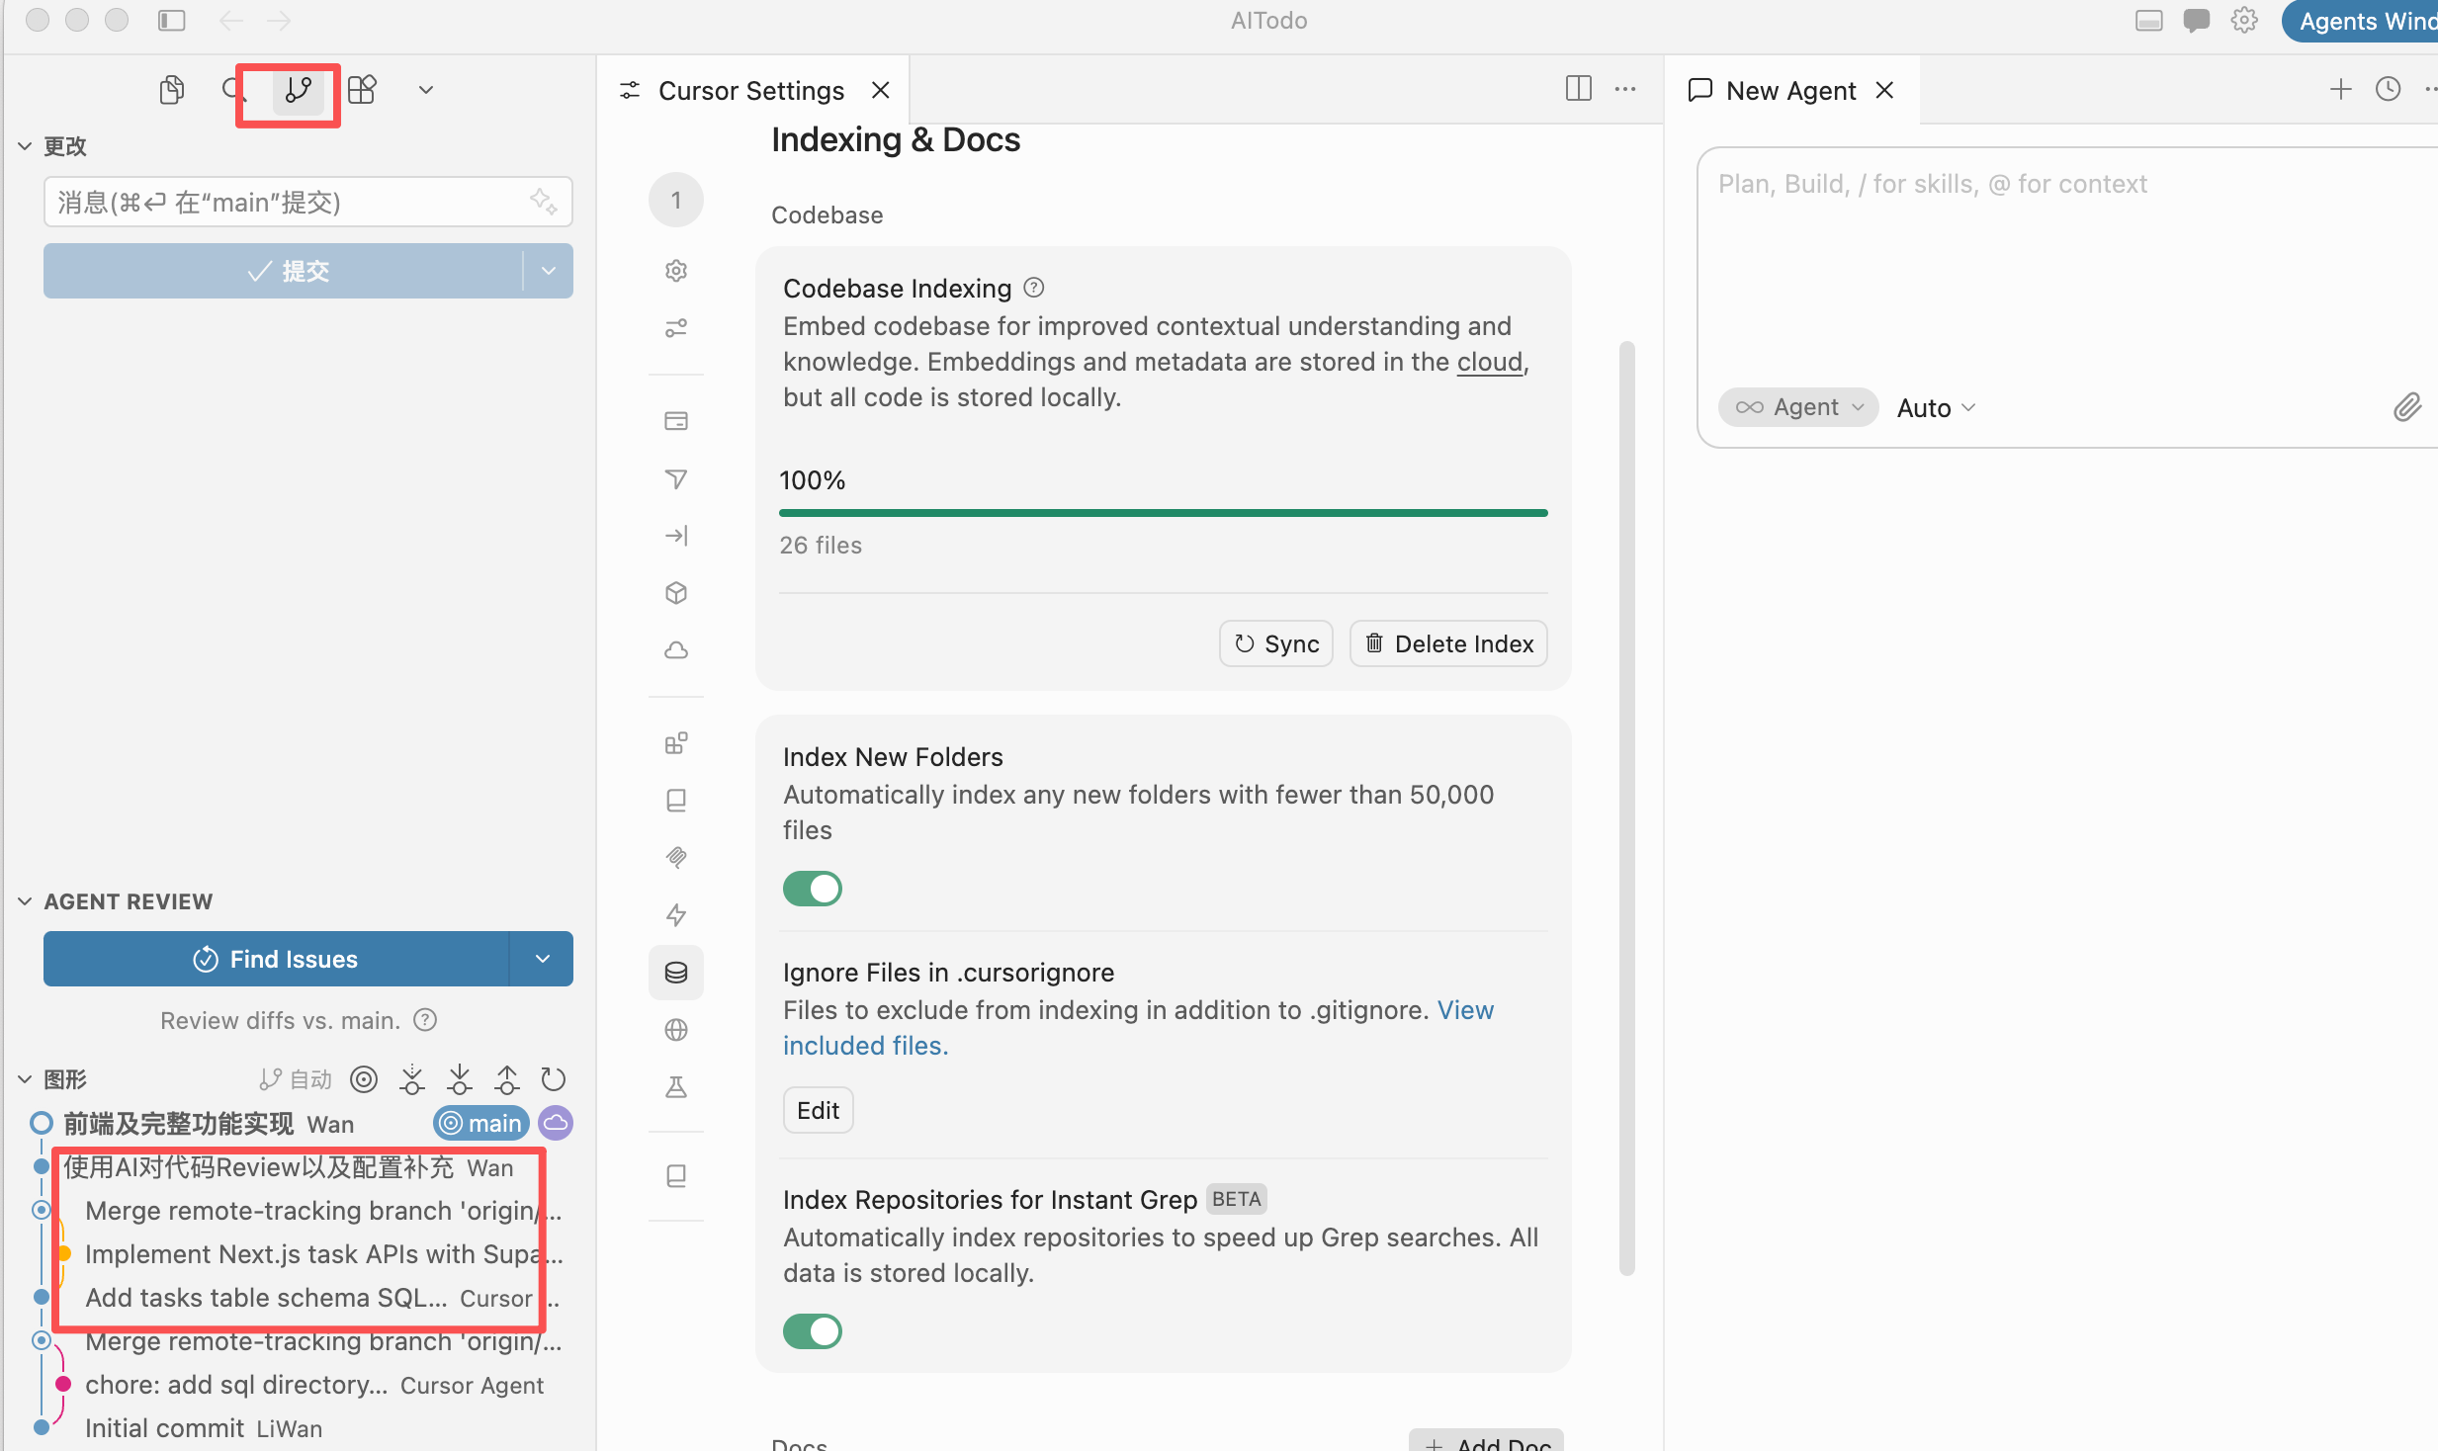Click the 100% indexing progress bar
This screenshot has height=1451, width=2438.
click(x=1163, y=513)
